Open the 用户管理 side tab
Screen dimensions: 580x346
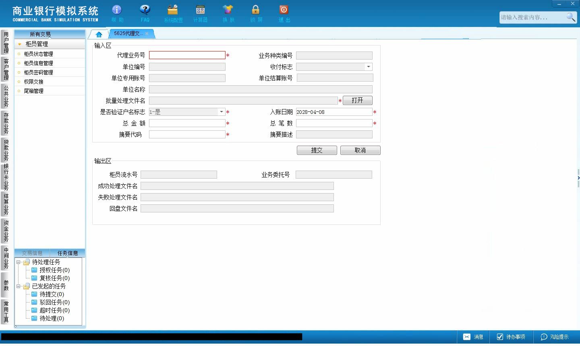pyautogui.click(x=6, y=43)
